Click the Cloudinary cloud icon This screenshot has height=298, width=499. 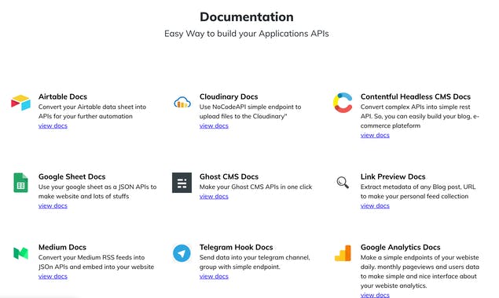(182, 103)
